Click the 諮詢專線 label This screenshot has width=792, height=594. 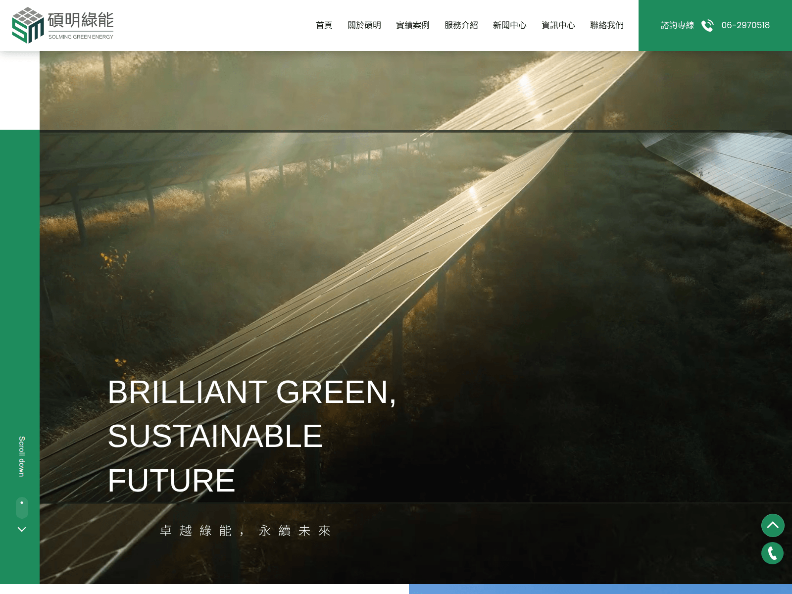(677, 25)
